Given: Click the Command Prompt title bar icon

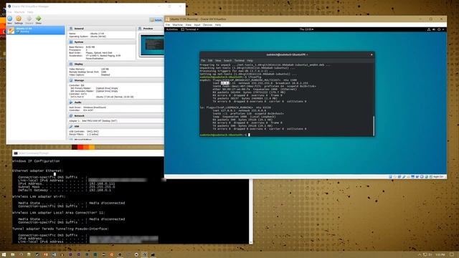Looking at the screenshot, I should (16, 153).
